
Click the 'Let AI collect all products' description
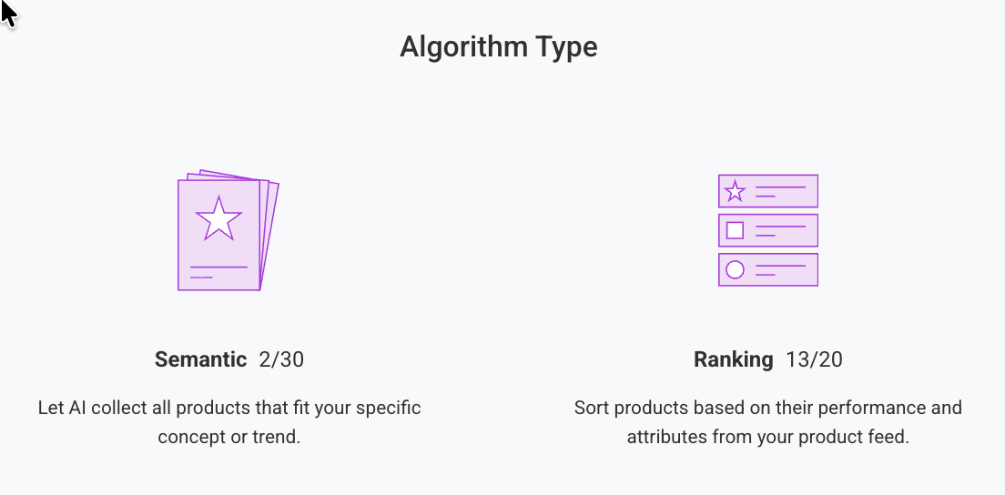[229, 422]
